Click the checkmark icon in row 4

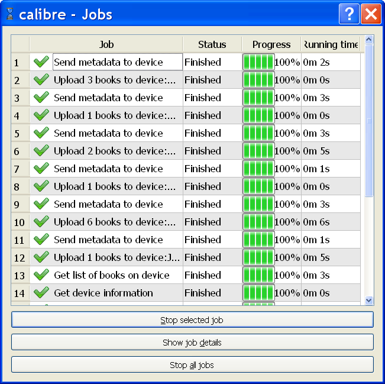coord(41,115)
